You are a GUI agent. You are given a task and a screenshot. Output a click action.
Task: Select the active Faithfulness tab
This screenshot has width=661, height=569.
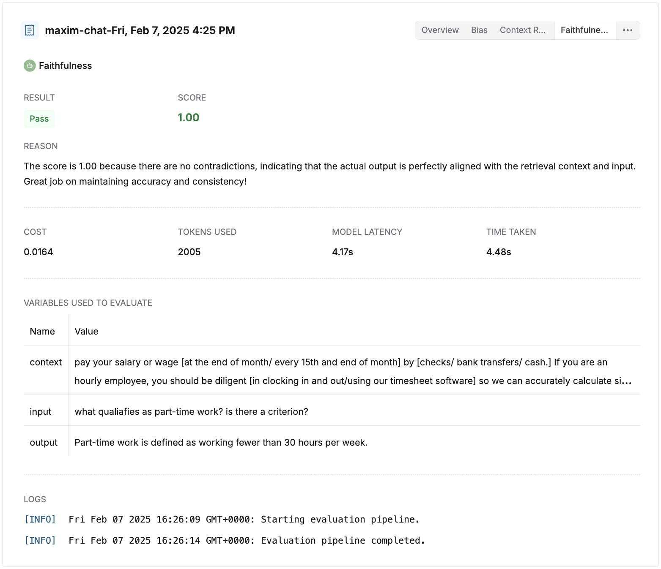584,30
